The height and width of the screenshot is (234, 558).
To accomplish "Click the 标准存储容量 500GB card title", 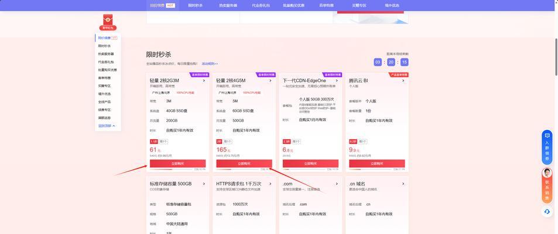I will 170,184.
